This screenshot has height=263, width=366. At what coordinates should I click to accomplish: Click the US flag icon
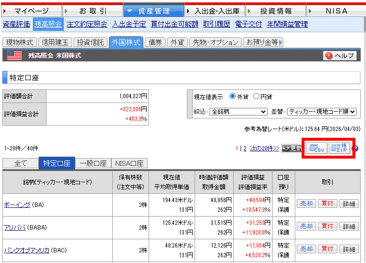point(14,56)
